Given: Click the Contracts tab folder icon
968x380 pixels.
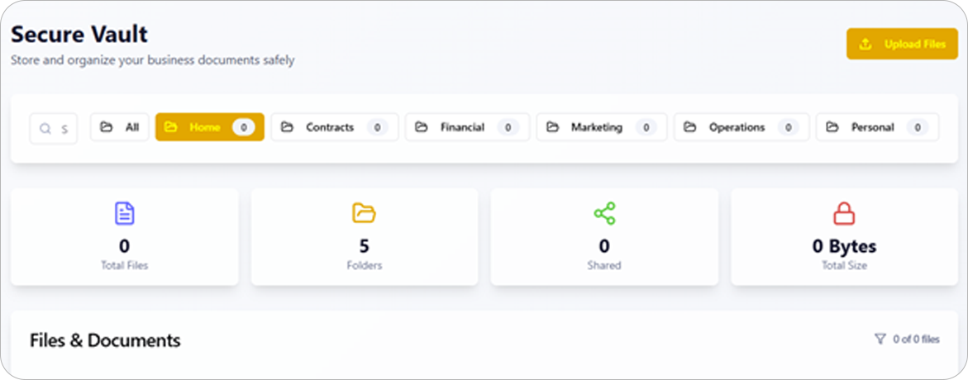Looking at the screenshot, I should [x=287, y=127].
